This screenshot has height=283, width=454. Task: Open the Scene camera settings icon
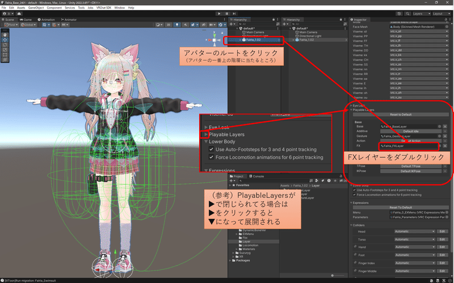point(212,25)
